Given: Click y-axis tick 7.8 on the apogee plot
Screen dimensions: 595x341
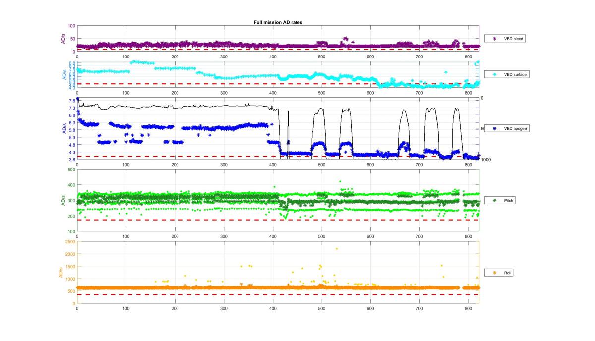Looking at the screenshot, I should (x=71, y=101).
